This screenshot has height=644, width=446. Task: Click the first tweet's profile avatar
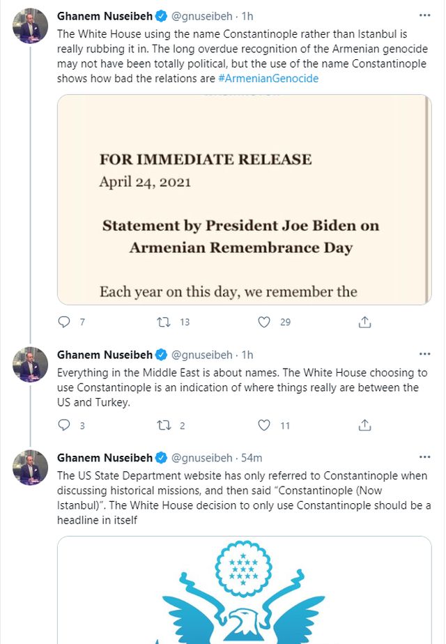[x=31, y=26]
